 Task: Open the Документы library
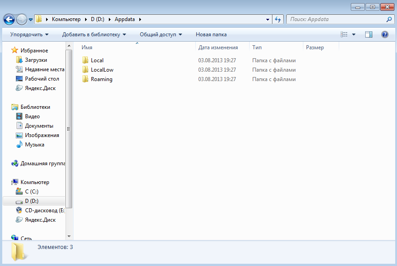[39, 126]
